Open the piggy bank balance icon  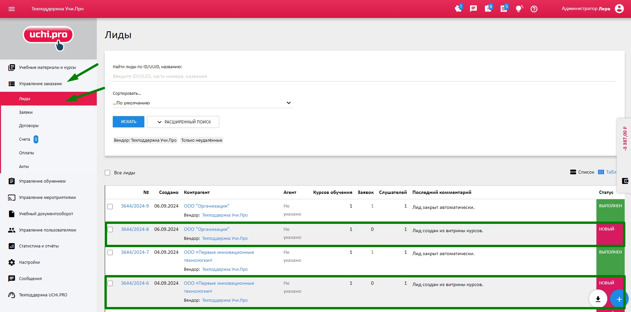(458, 9)
